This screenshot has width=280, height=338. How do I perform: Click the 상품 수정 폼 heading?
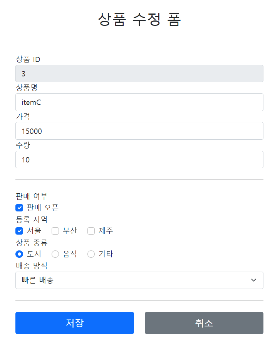point(140,19)
